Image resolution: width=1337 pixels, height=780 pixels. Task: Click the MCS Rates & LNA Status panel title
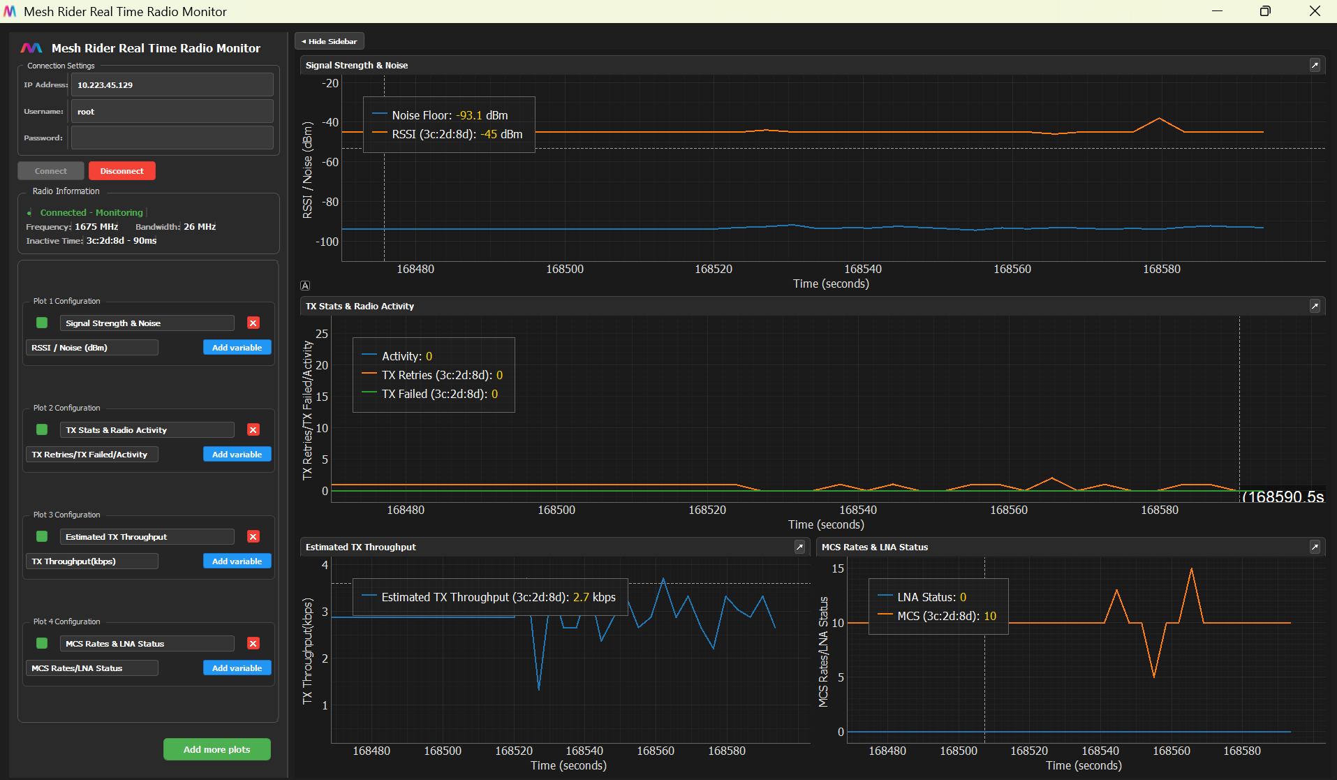(875, 547)
